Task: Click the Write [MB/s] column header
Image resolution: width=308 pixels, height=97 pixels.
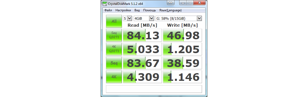Action: pos(182,25)
